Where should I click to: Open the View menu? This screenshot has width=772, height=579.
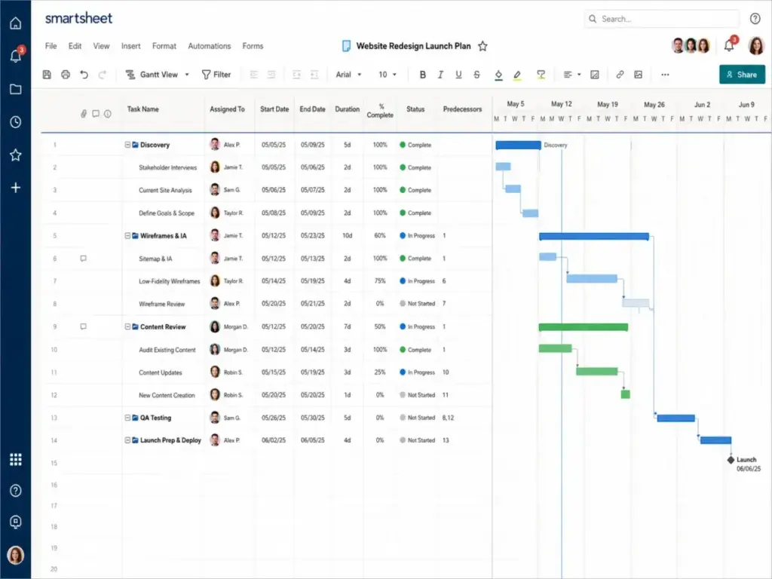coord(102,46)
